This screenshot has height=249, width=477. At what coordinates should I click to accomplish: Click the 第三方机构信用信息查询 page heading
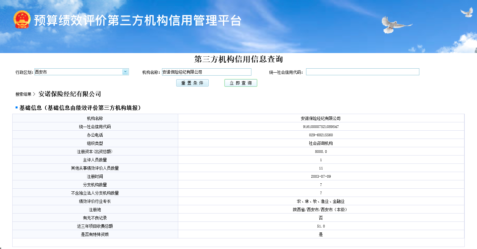[238, 59]
